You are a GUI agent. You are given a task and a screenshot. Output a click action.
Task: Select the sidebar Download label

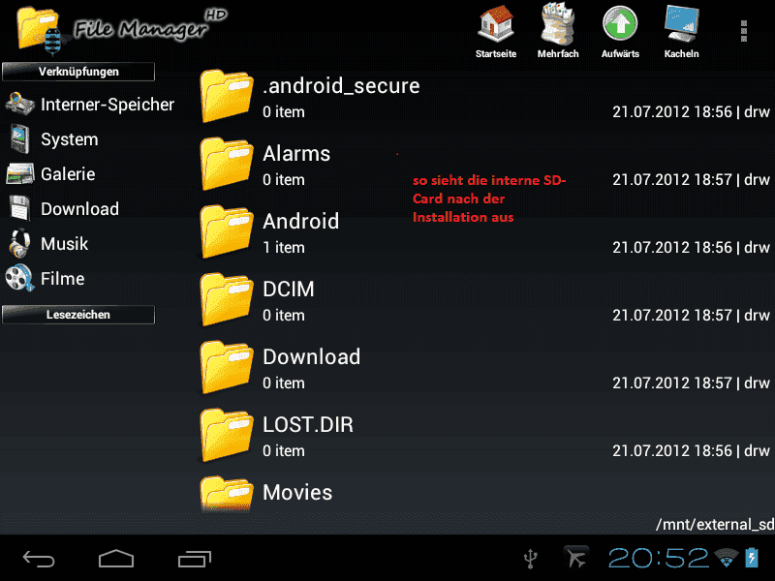point(79,209)
